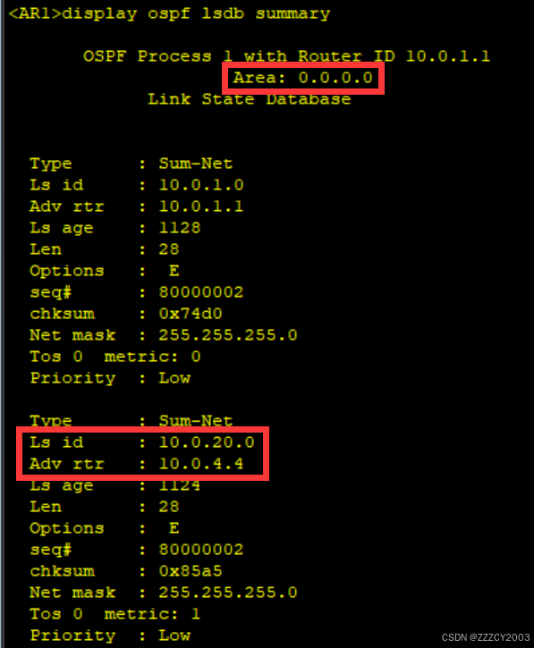Click the first 'Type : Sum-Net' line

[x=131, y=164]
